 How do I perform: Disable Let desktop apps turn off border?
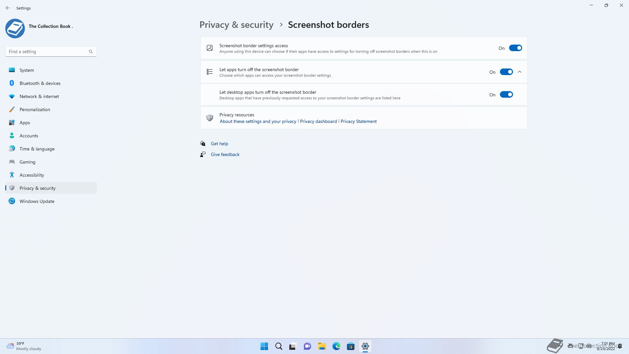(x=506, y=95)
